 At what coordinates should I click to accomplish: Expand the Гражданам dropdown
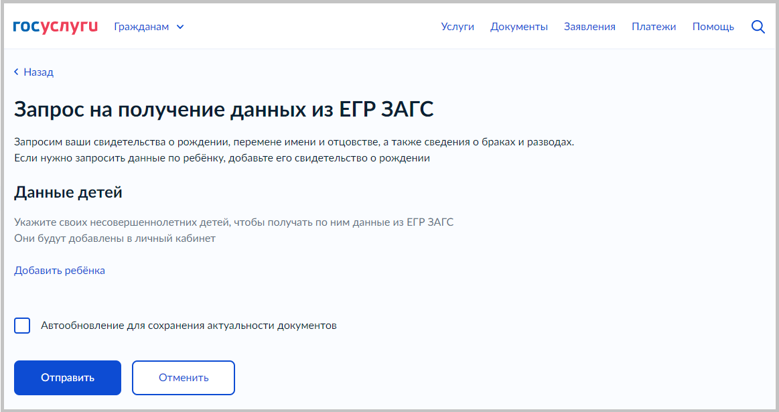[149, 27]
